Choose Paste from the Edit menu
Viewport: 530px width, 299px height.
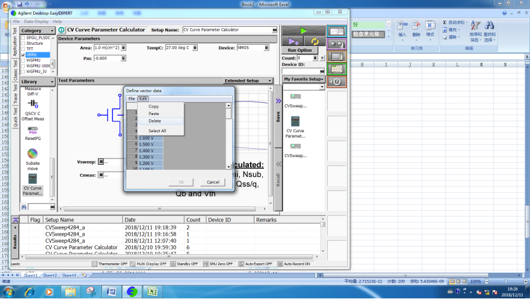(154, 114)
